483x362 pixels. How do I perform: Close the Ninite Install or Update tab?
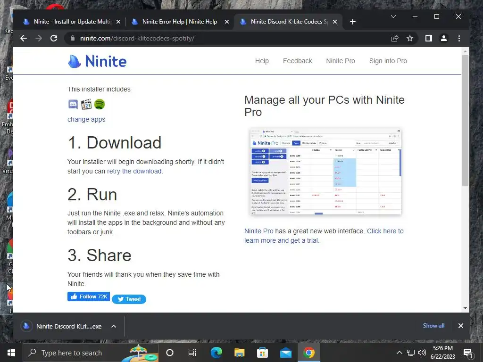click(x=118, y=22)
